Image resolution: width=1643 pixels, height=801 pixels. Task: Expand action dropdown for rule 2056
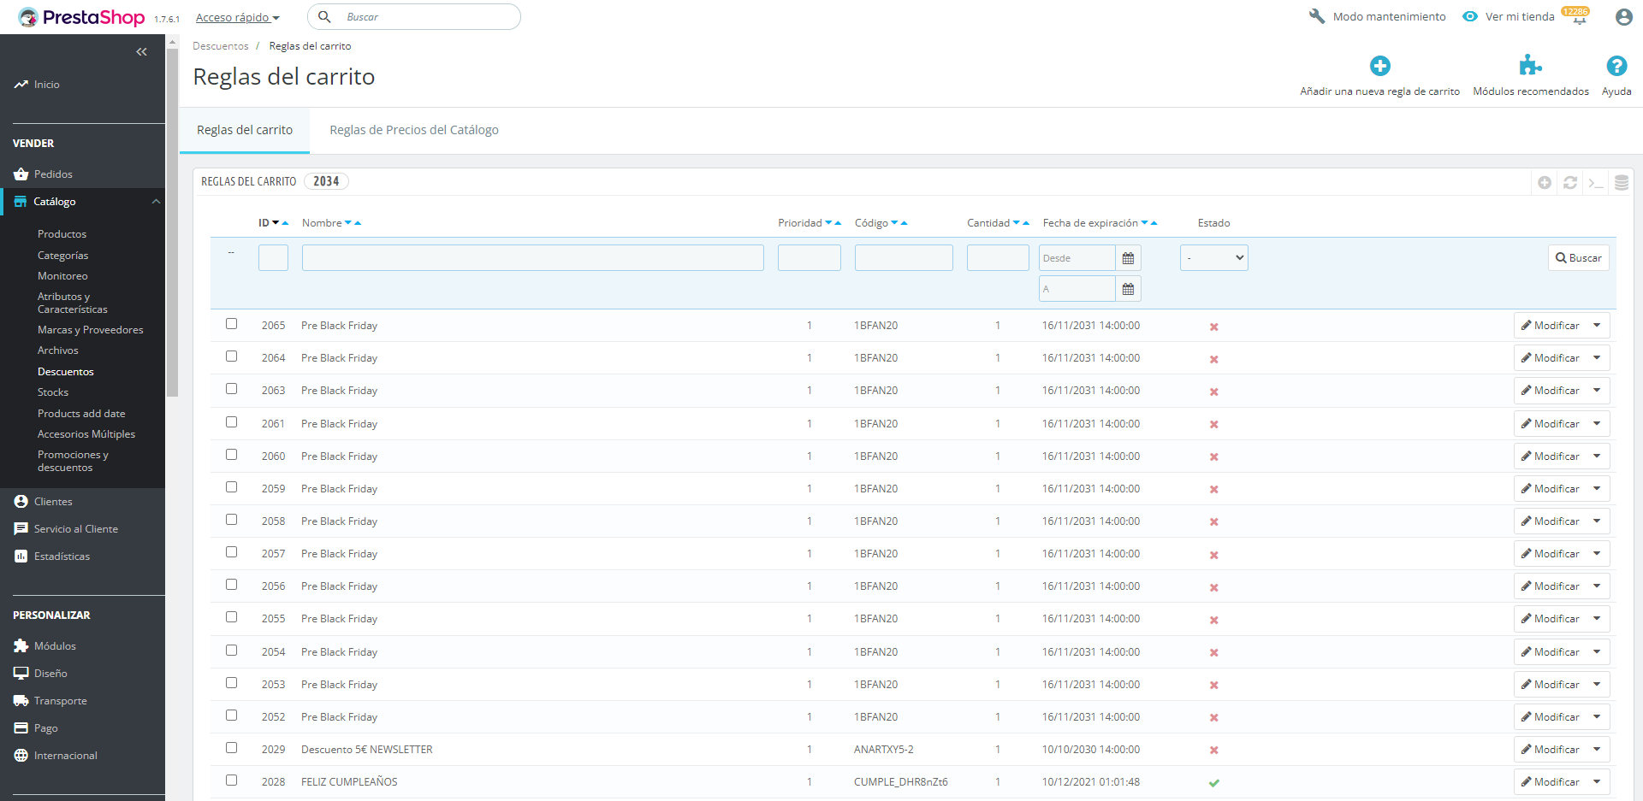(x=1597, y=586)
